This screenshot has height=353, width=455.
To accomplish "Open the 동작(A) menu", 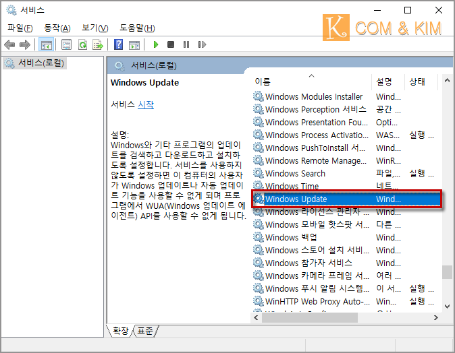I will point(57,28).
